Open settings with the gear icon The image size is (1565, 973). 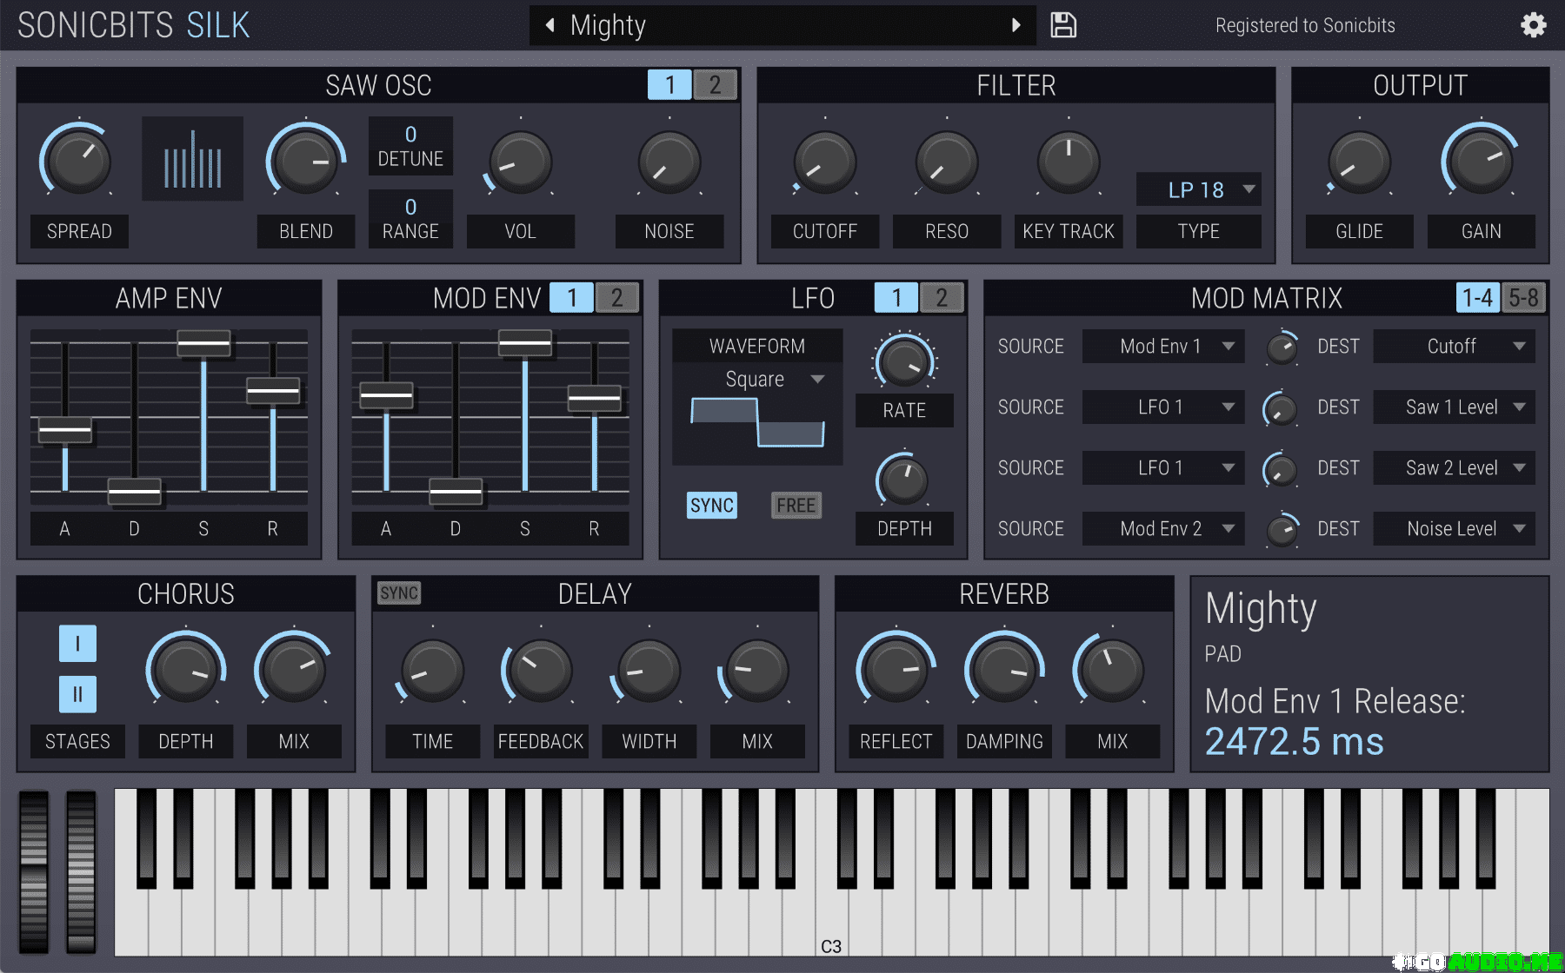pos(1534,25)
